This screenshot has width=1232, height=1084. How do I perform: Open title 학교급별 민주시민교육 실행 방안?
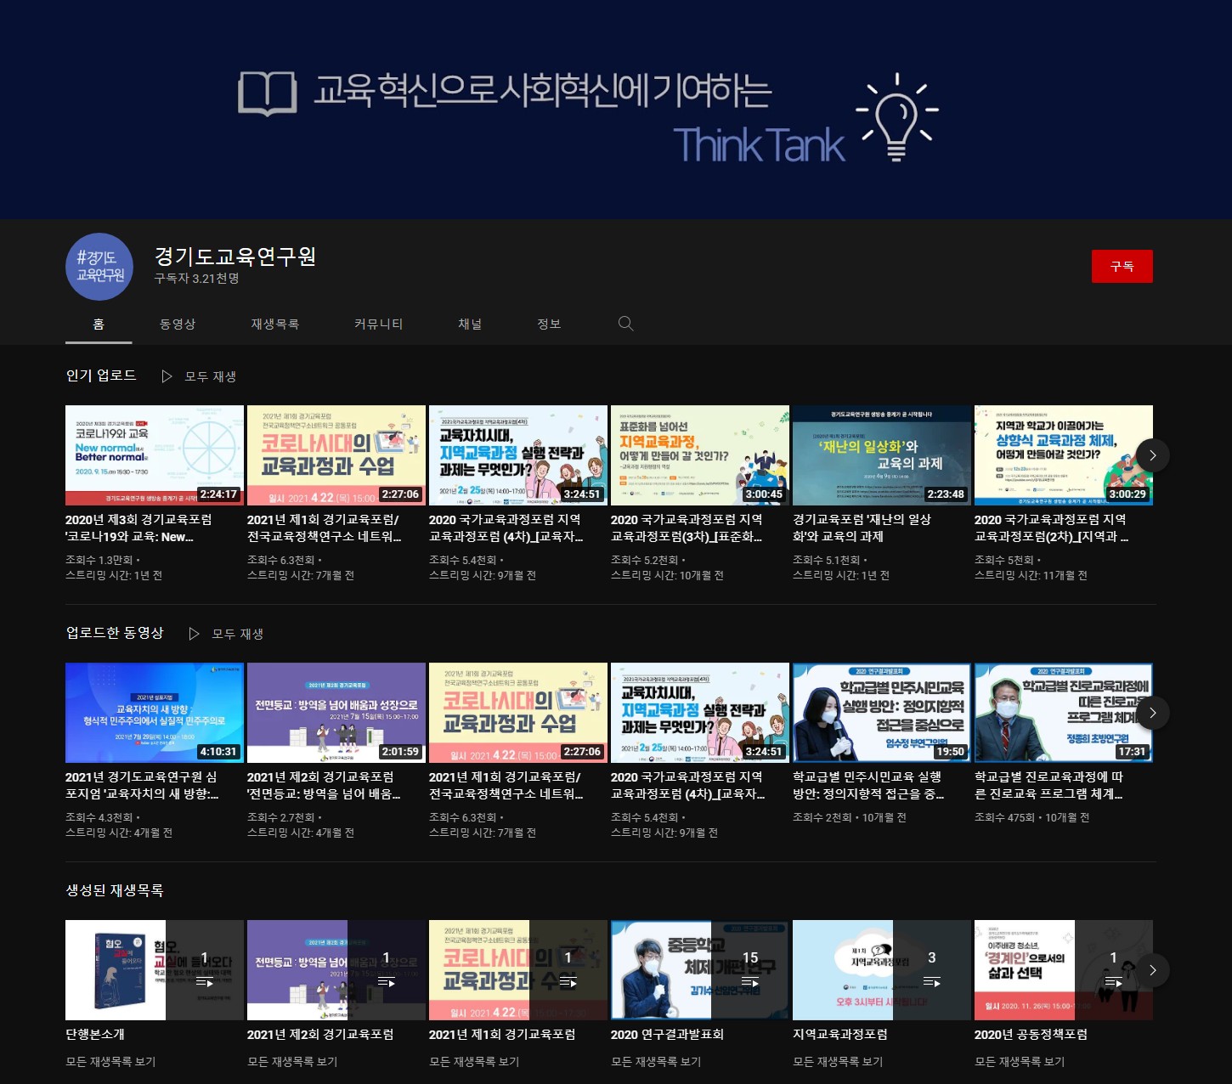(868, 786)
